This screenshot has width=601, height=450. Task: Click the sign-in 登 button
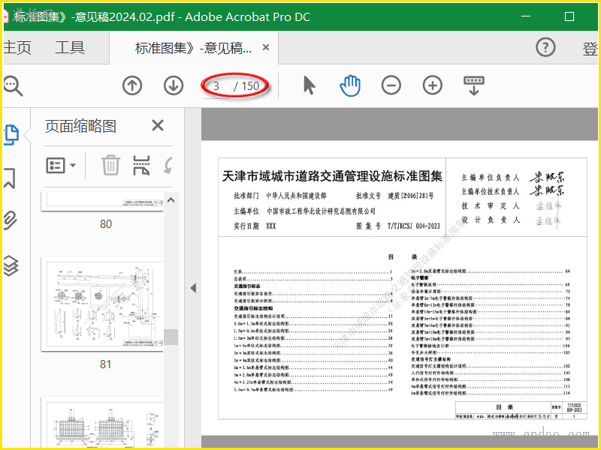590,49
